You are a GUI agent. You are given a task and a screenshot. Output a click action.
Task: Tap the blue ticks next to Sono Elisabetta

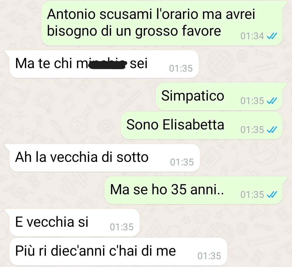pyautogui.click(x=272, y=130)
